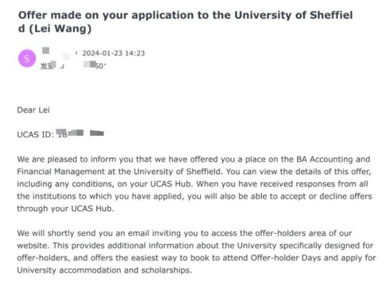Image resolution: width=388 pixels, height=290 pixels.
Task: Click the 'BA Accounting and' course text
Action: (x=334, y=159)
